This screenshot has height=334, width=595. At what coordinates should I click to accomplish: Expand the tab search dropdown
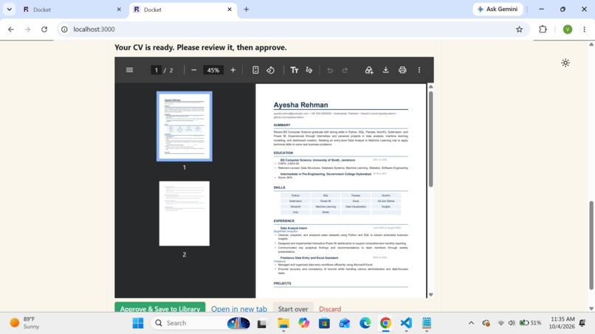coord(9,10)
